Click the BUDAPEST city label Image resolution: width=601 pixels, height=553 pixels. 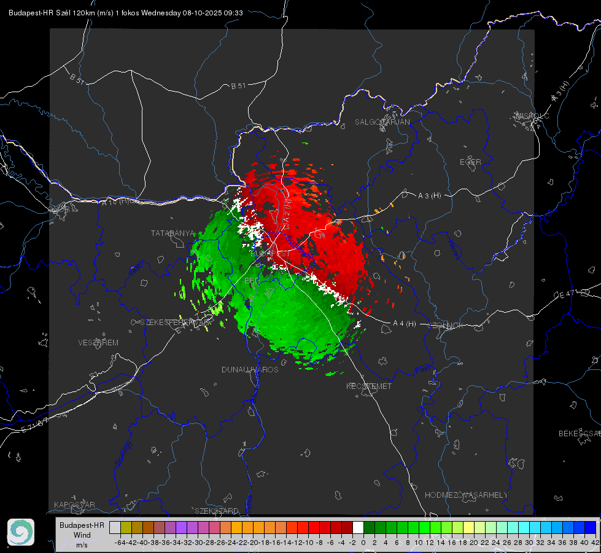(x=270, y=254)
